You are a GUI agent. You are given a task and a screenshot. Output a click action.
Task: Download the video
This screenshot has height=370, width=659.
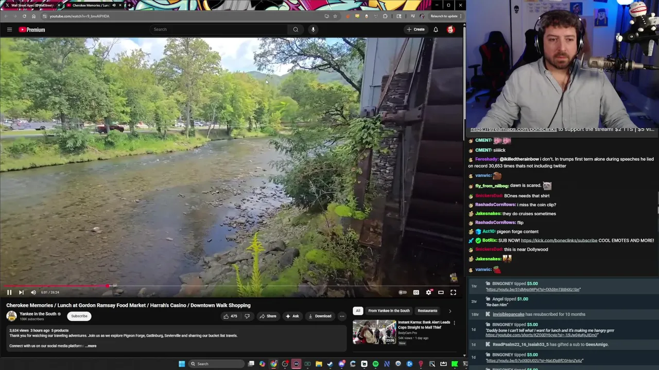(x=320, y=316)
